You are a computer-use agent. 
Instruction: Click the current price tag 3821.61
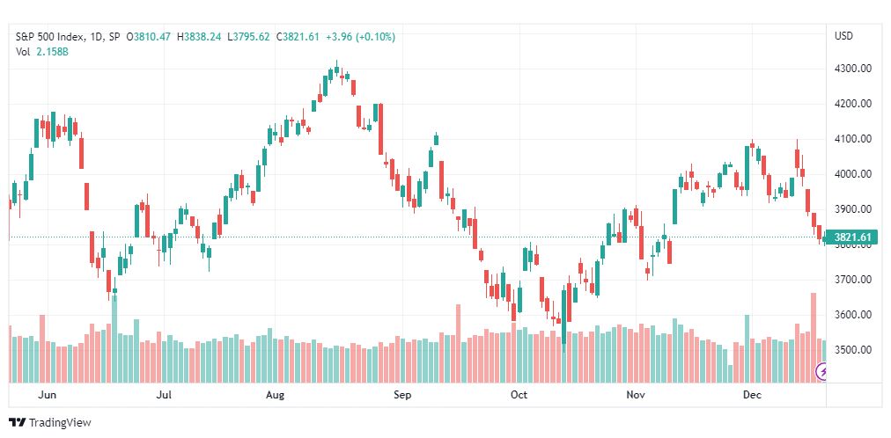(851, 237)
